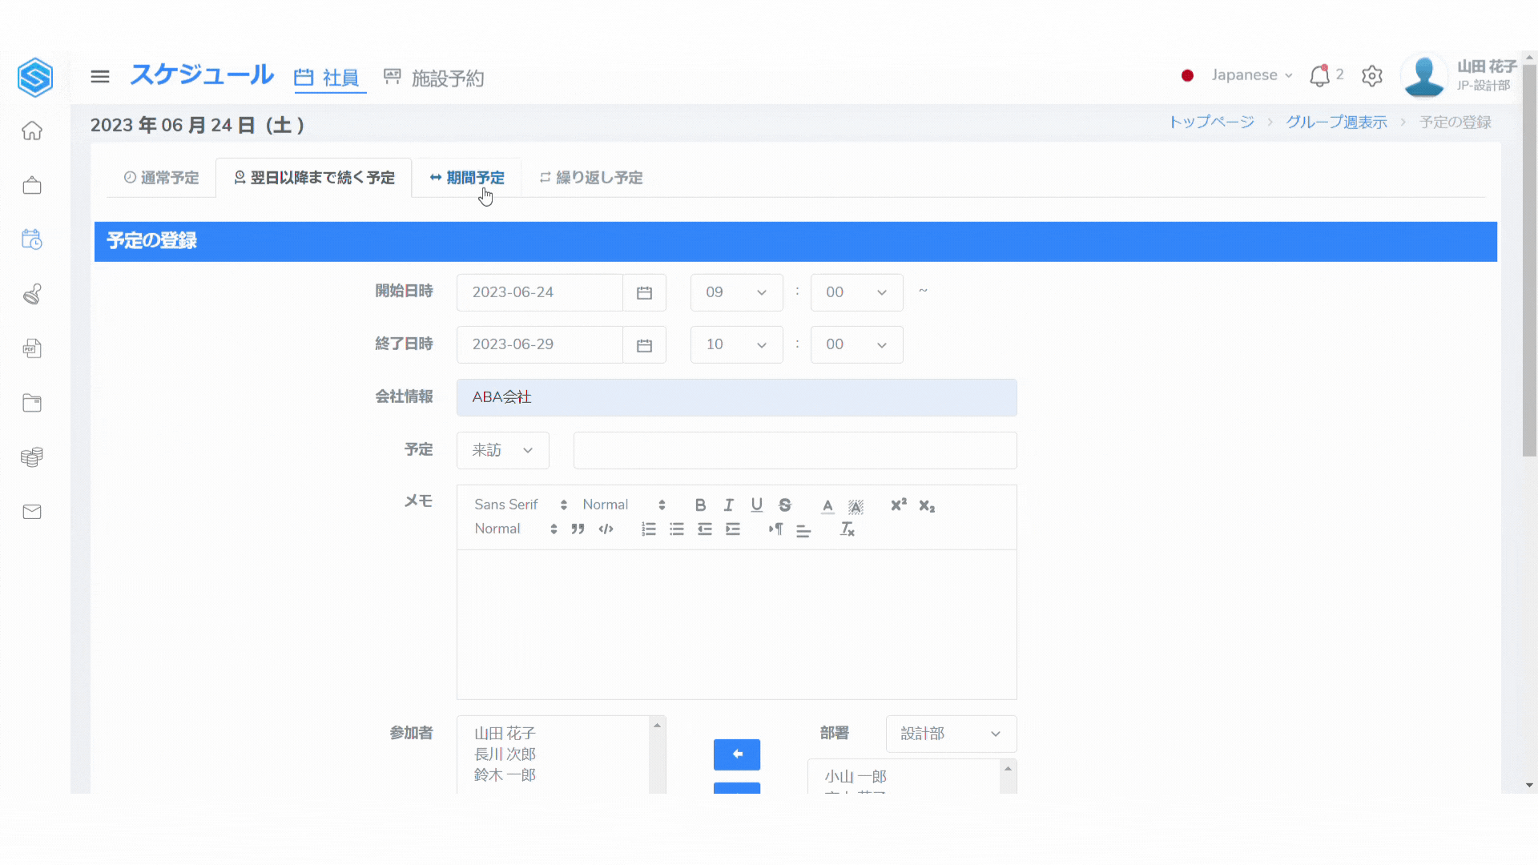Open the text color picker in memo toolbar
Image resolution: width=1538 pixels, height=865 pixels.
click(x=827, y=506)
